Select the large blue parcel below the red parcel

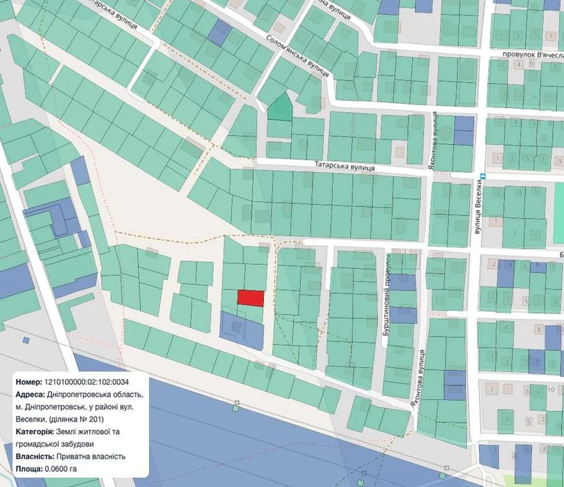[242, 331]
